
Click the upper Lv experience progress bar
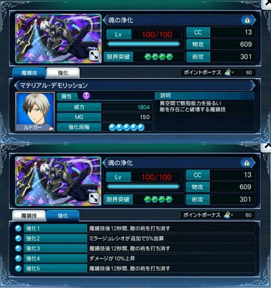coord(143,44)
